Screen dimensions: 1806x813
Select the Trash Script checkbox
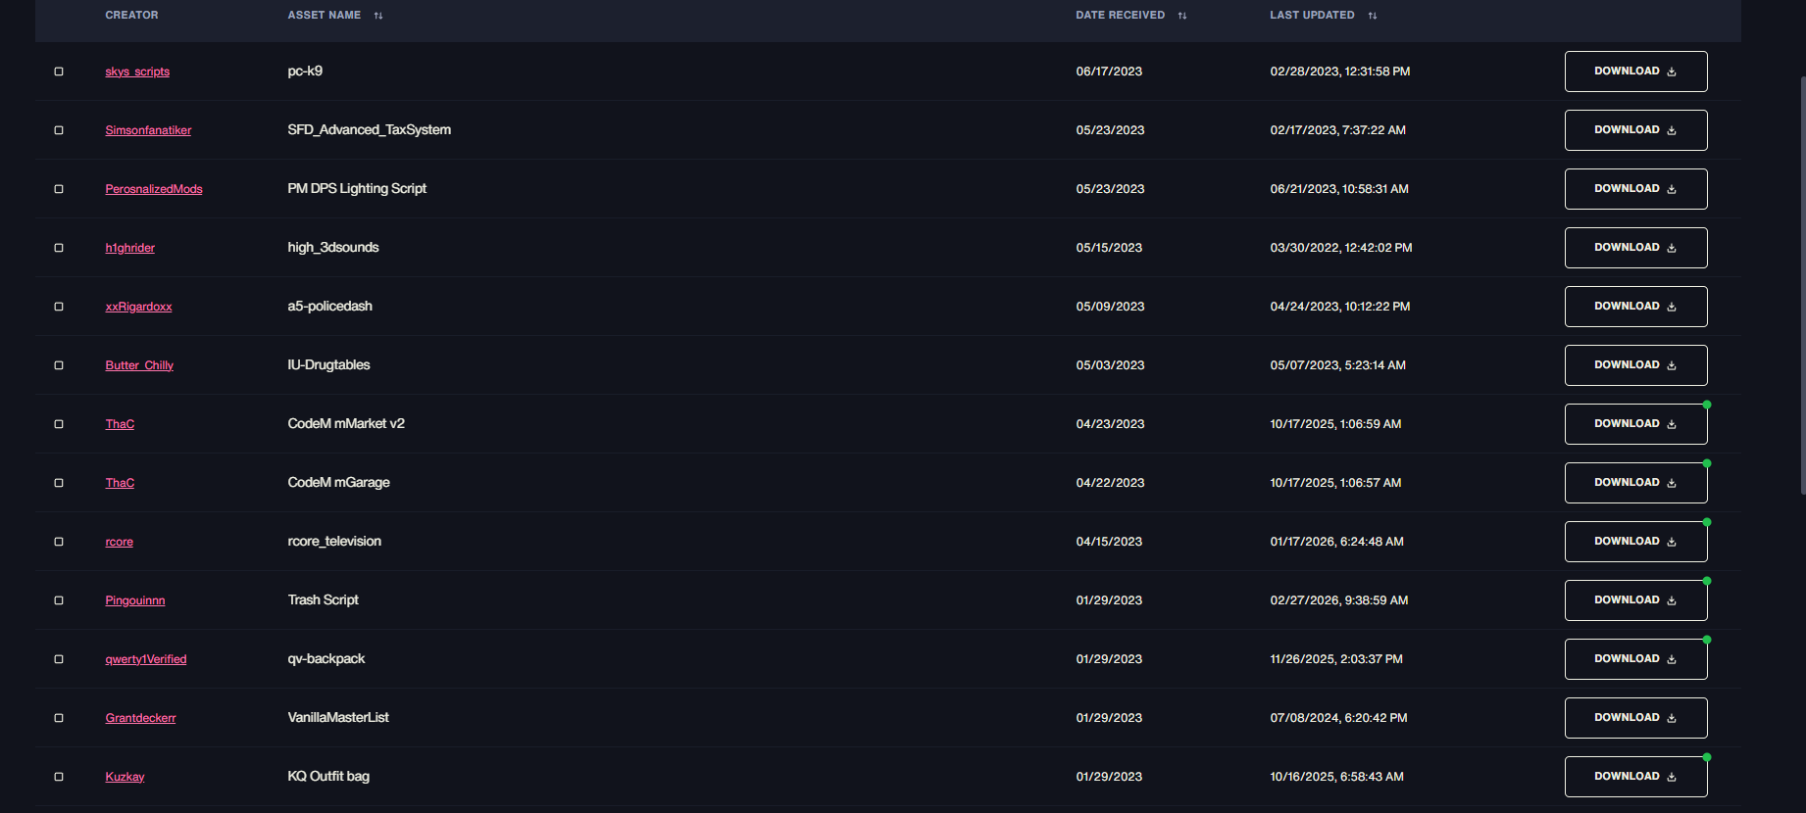coord(59,600)
